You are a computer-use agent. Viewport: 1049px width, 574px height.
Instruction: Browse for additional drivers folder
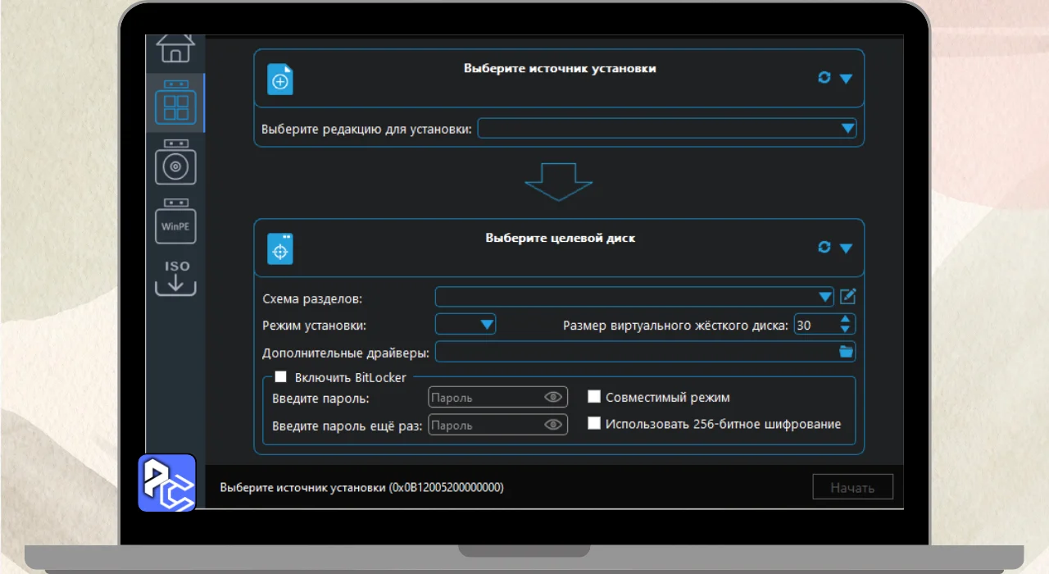click(846, 352)
